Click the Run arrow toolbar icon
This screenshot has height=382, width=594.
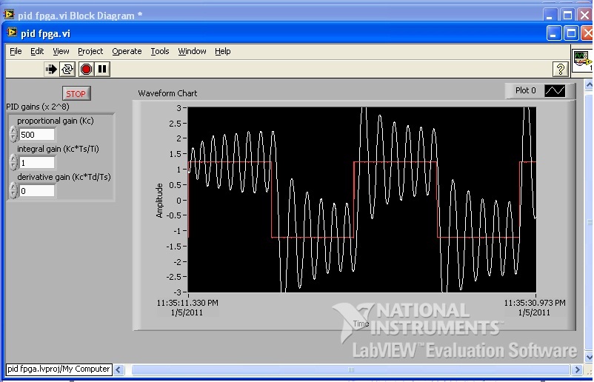coord(51,70)
